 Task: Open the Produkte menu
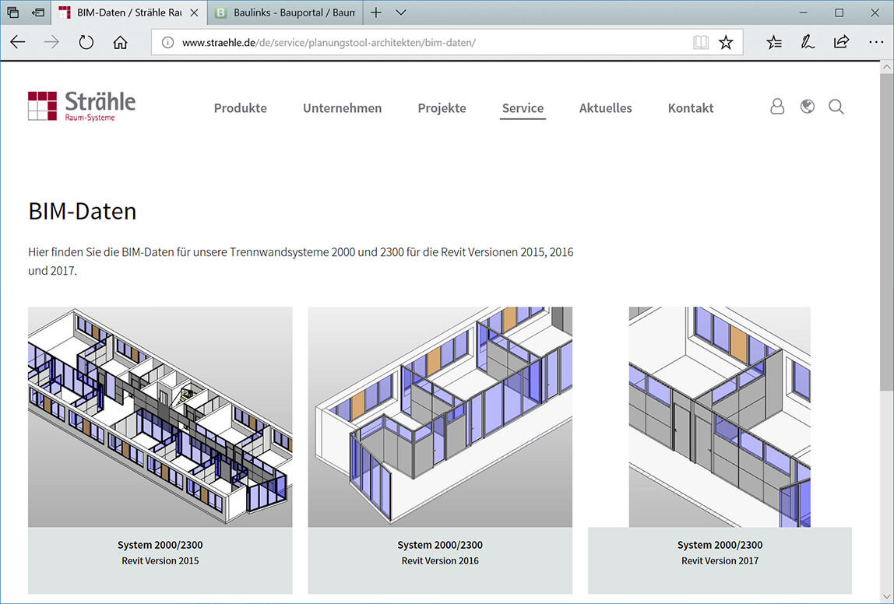[240, 107]
